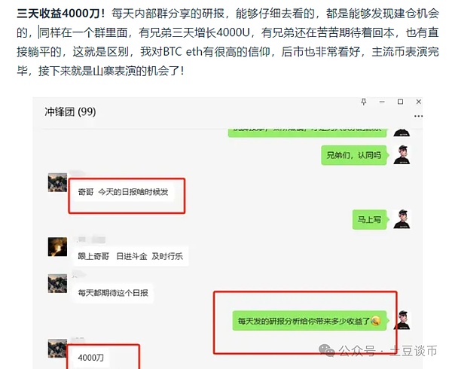Open the three-dot chat options menu
The height and width of the screenshot is (369, 452).
(418, 116)
